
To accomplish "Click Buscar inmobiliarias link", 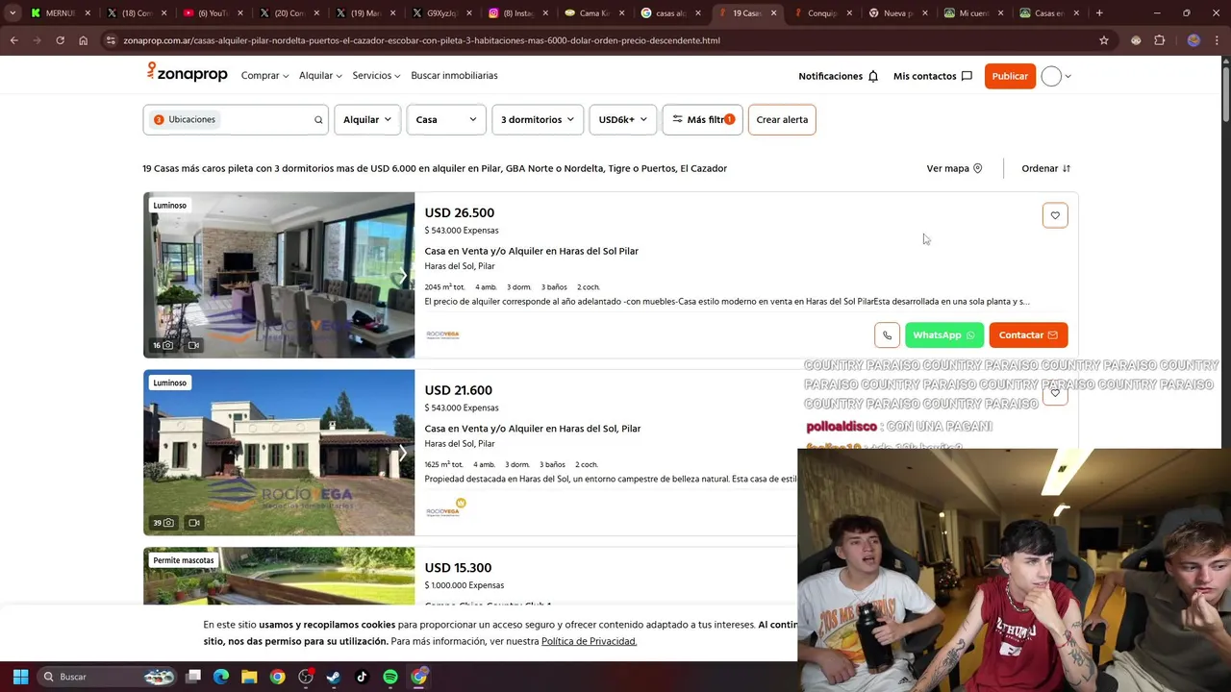I will [x=454, y=76].
